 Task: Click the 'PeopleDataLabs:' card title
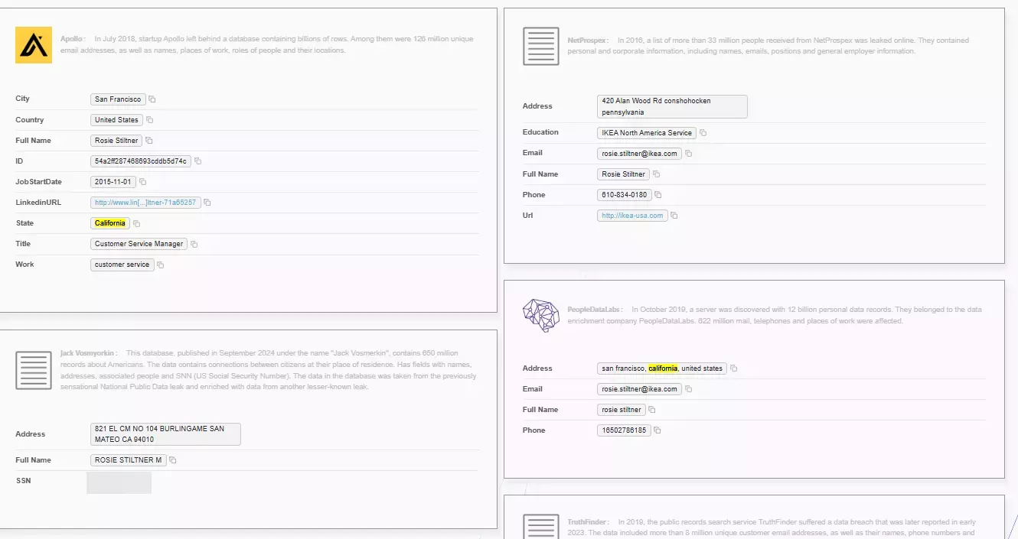click(x=595, y=310)
